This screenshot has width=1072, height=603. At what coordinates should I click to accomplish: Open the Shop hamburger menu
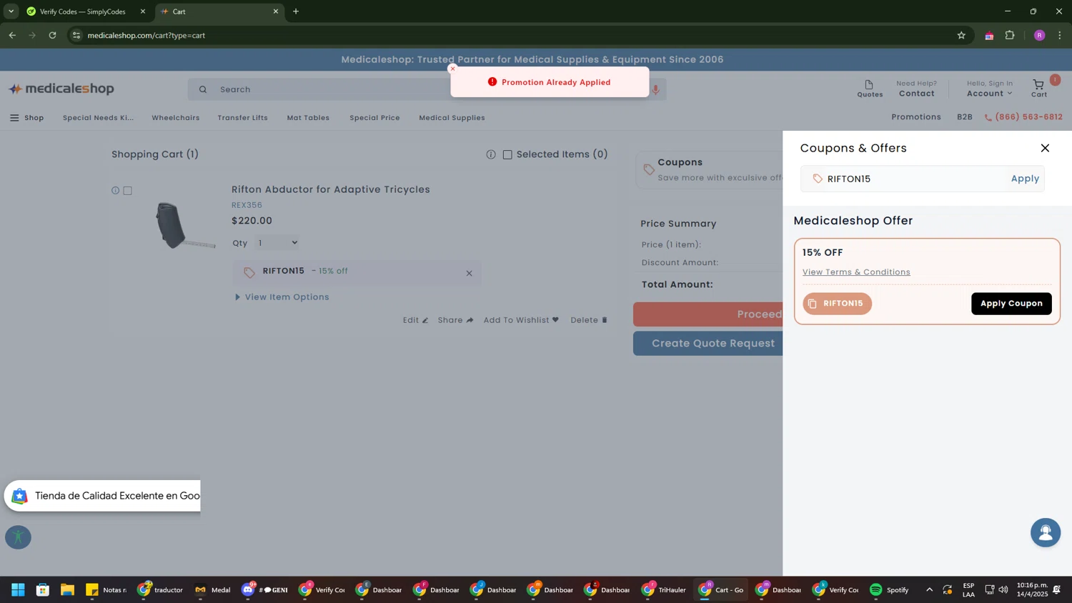(x=27, y=118)
